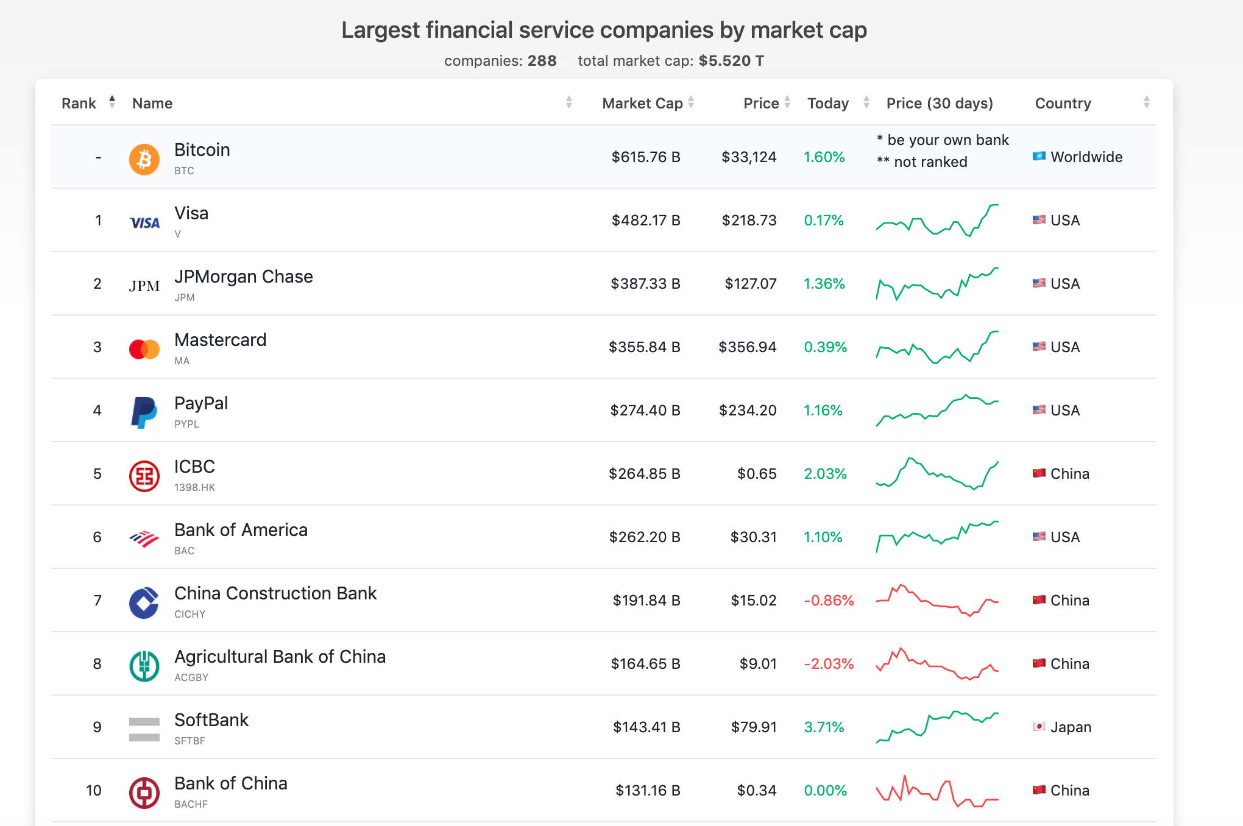Image resolution: width=1243 pixels, height=826 pixels.
Task: Sort by Market Cap column arrows
Action: tap(691, 102)
